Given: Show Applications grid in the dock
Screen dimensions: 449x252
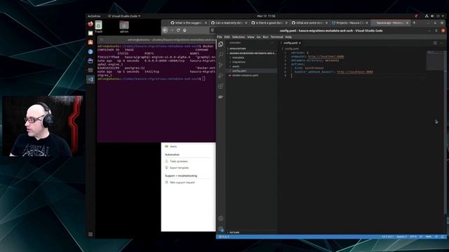Looking at the screenshot, I should (91, 234).
